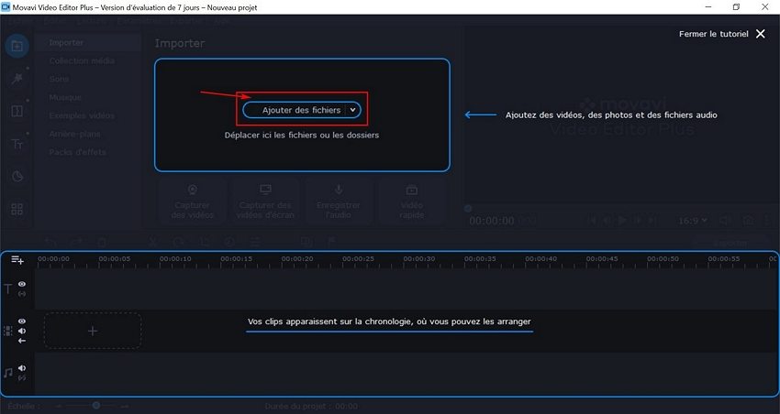Open the Paramètres menu

point(139,21)
